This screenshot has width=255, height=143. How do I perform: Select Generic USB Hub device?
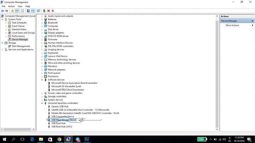[60, 106]
